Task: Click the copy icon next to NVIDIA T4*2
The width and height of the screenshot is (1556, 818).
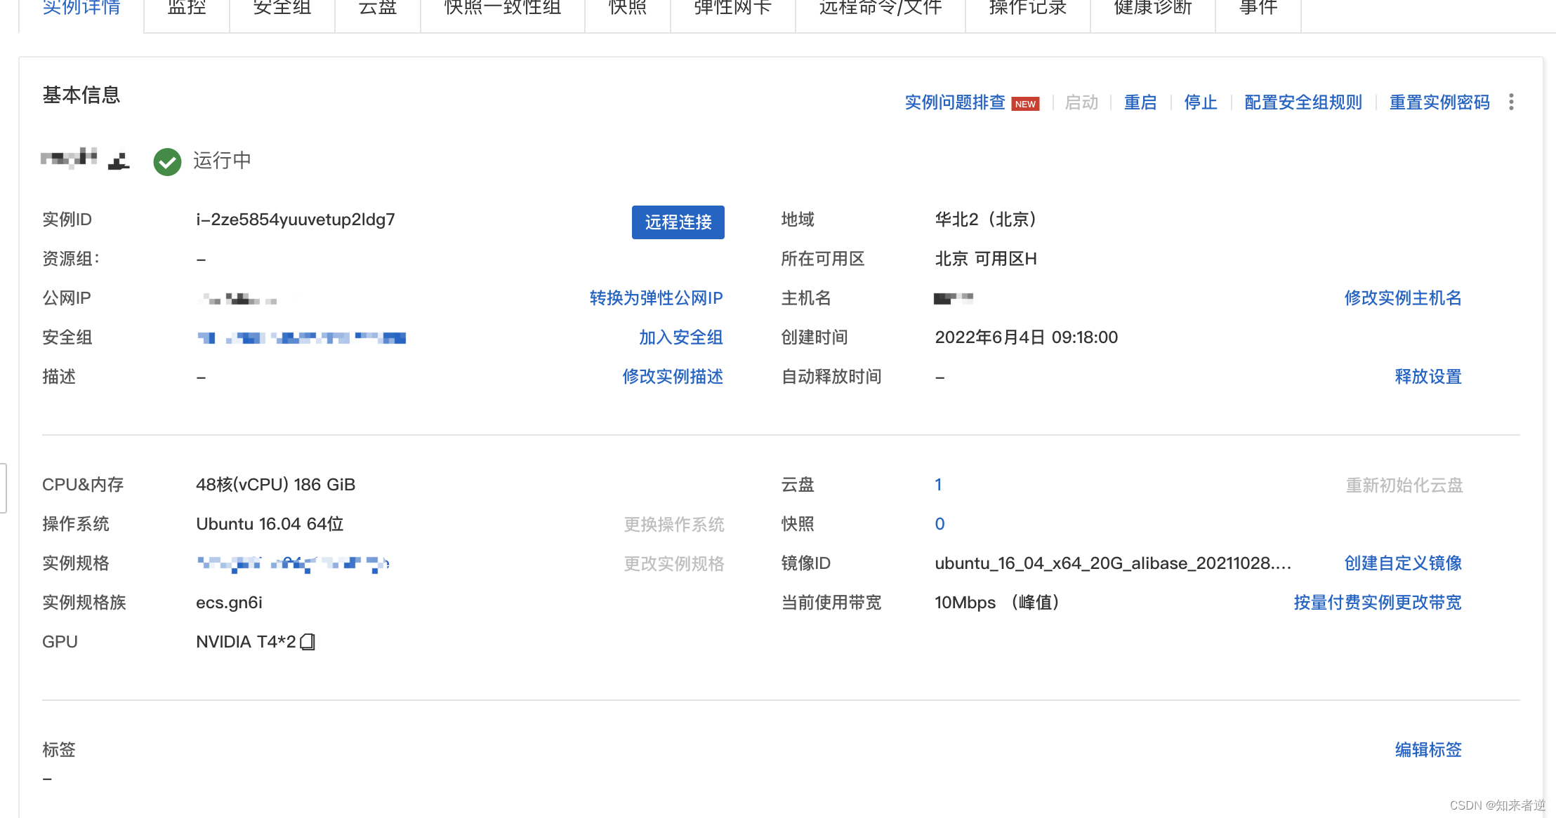Action: [308, 642]
